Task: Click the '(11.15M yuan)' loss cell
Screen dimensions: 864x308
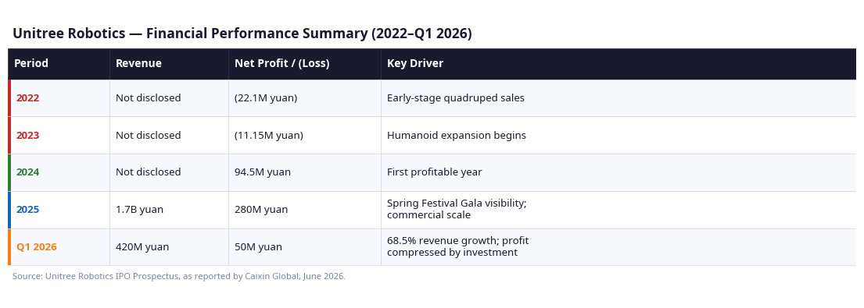Action: (x=305, y=136)
